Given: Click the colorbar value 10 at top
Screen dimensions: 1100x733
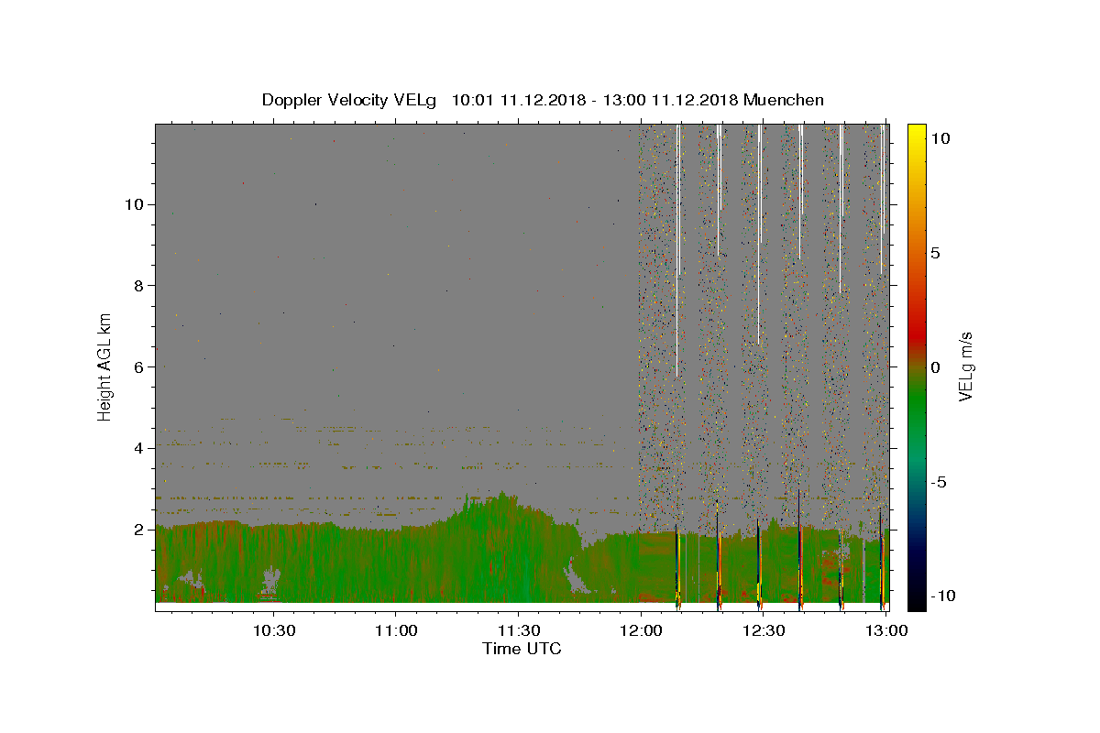Looking at the screenshot, I should click(940, 138).
